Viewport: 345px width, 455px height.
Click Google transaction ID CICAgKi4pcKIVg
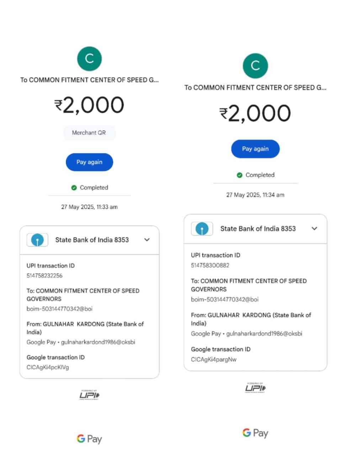coord(48,367)
